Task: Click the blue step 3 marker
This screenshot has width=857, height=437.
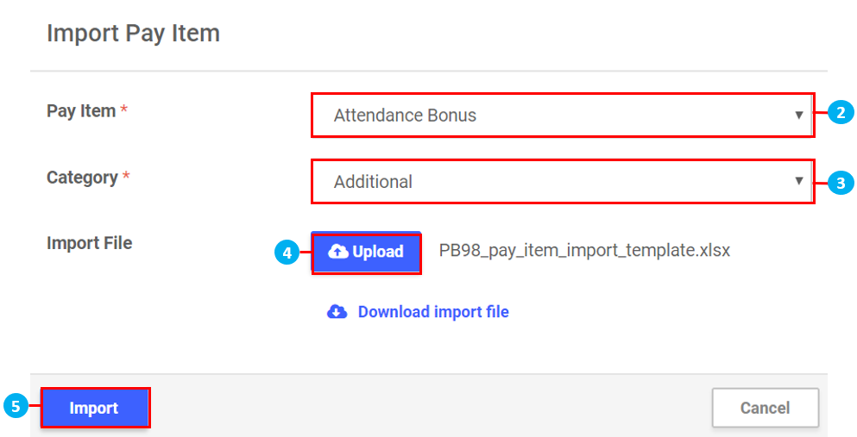Action: [x=841, y=183]
